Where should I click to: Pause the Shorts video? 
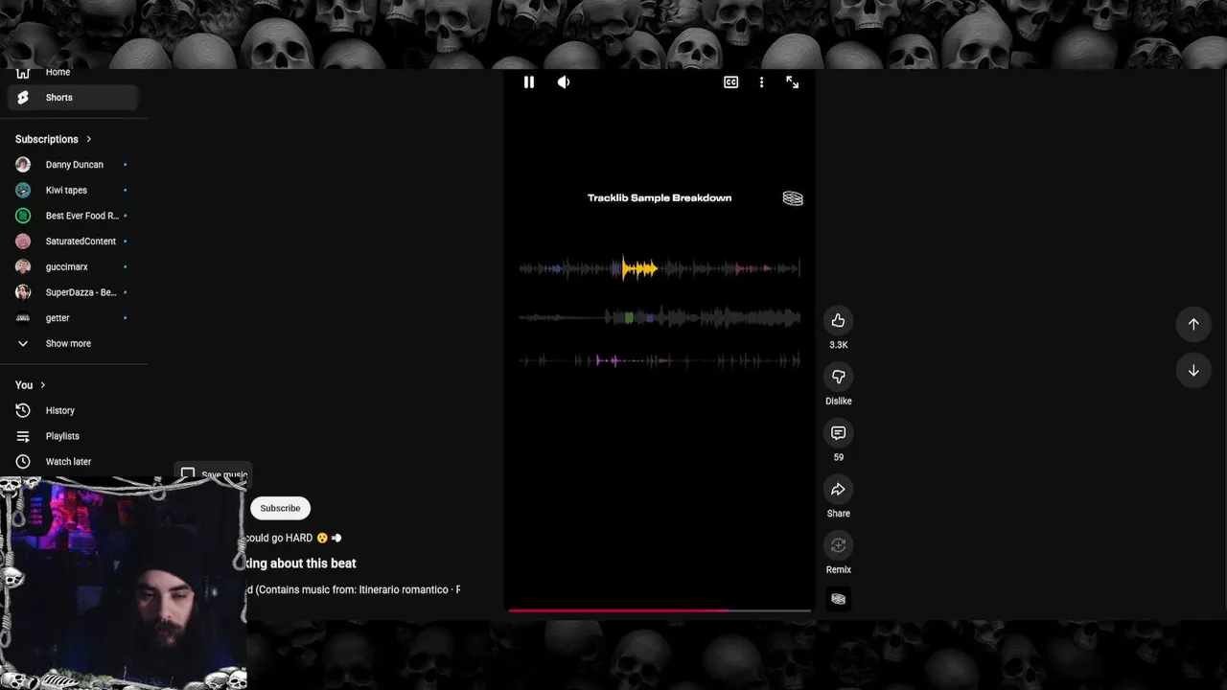pyautogui.click(x=529, y=82)
